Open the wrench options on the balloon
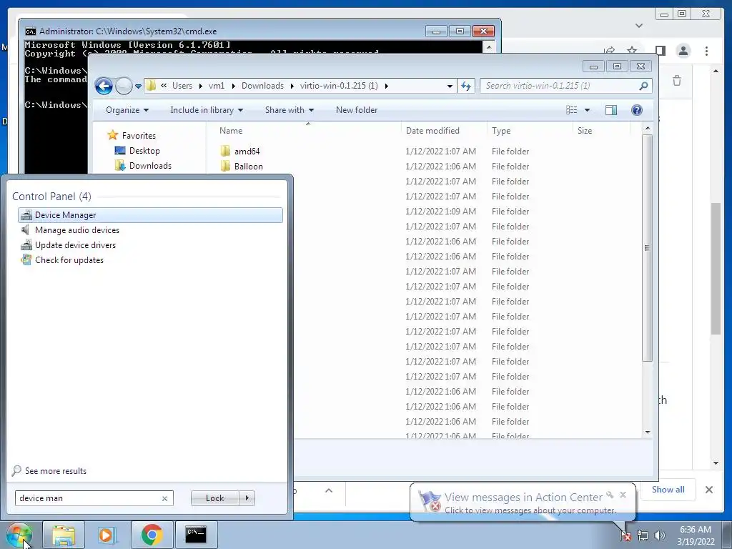 [610, 495]
